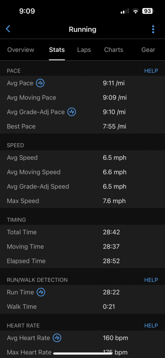Open the Gear tab

point(148,50)
